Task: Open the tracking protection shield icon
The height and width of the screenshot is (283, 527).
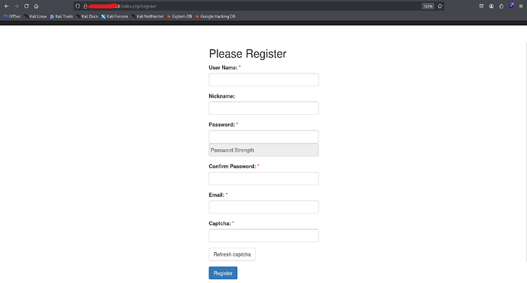Action: point(78,6)
